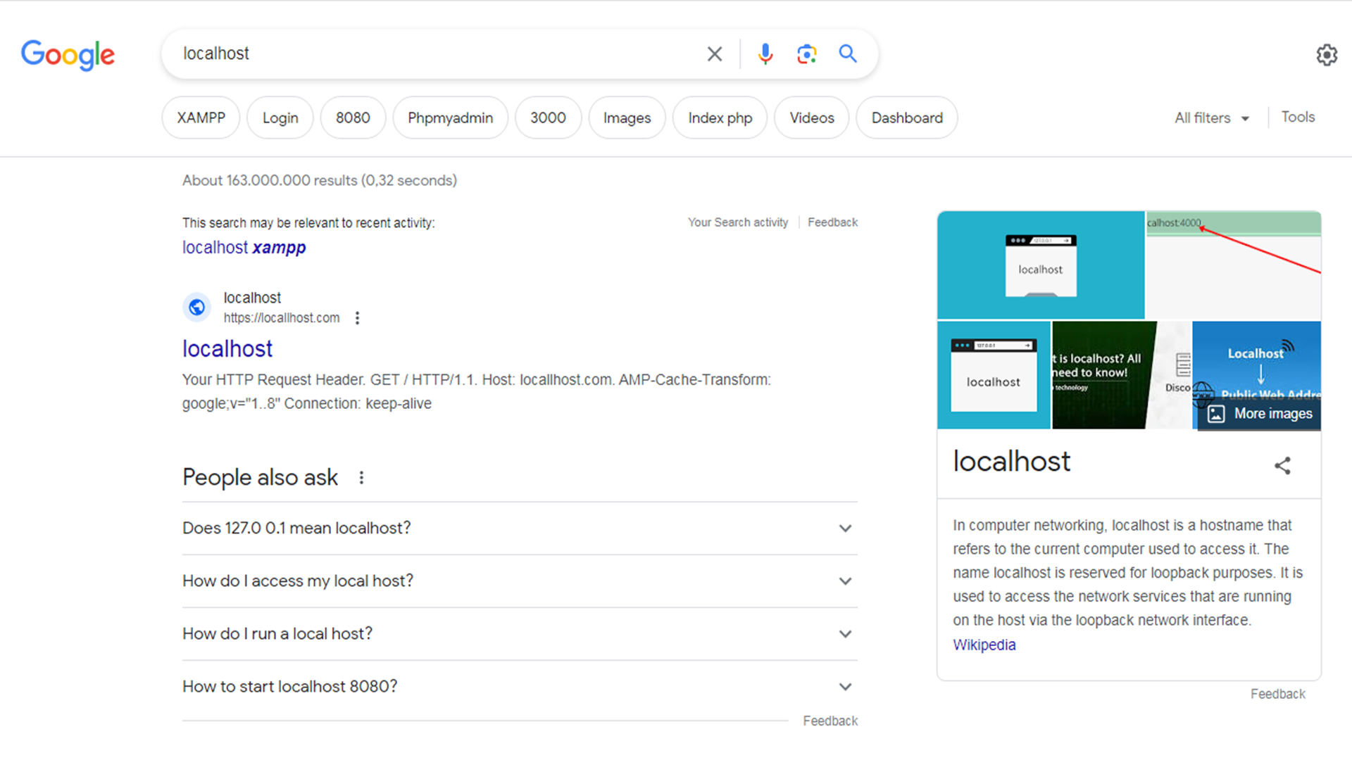Click Feedback under the knowledge panel

coord(1277,695)
